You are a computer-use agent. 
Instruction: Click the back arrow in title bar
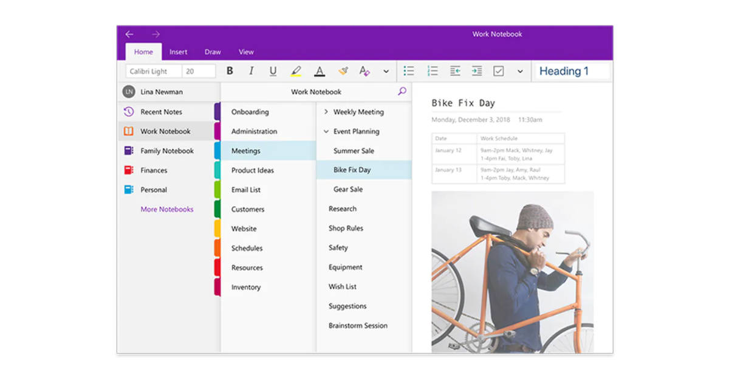tap(129, 35)
